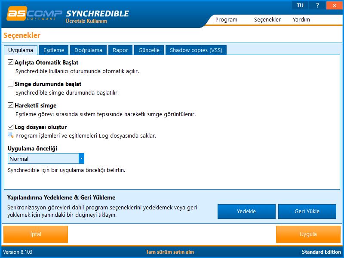Open the Seçenekler menu
The image size is (344, 258).
(x=267, y=19)
